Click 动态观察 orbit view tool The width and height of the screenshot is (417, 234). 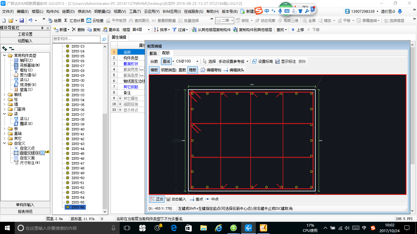tap(265, 20)
